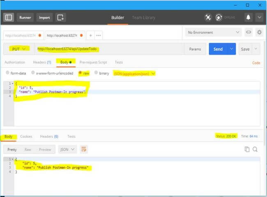This screenshot has height=197, width=267.
Task: Send the PUT request
Action: pos(218,49)
